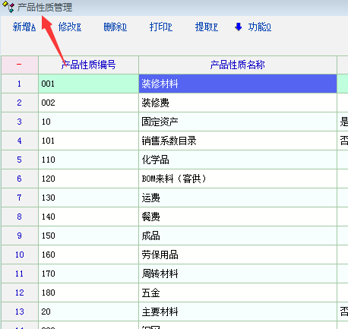Click the red minus header corner cell
Image resolution: width=348 pixels, height=329 pixels.
click(x=20, y=65)
